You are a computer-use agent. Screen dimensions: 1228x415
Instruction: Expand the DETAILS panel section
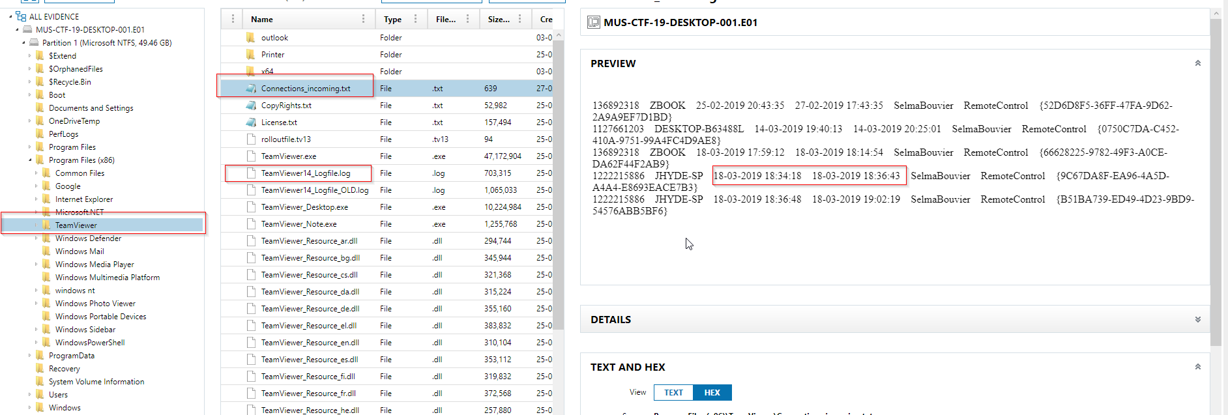click(x=1197, y=319)
